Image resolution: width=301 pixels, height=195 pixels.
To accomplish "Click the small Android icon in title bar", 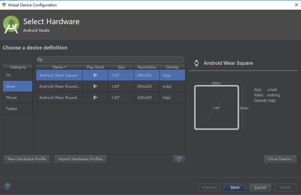I will click(x=4, y=5).
